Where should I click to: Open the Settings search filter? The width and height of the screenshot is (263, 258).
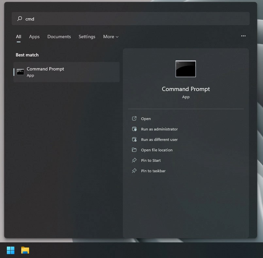point(87,37)
